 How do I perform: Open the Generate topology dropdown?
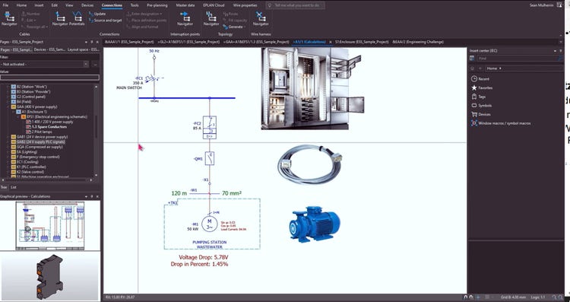(234, 27)
